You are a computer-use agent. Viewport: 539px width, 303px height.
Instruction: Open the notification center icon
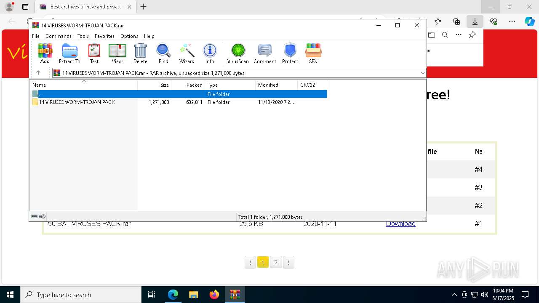click(x=525, y=295)
